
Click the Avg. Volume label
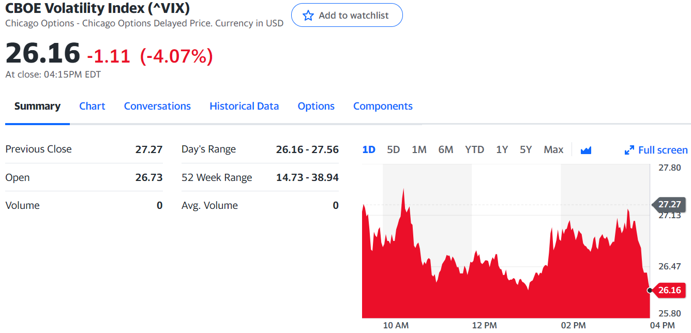click(x=209, y=205)
